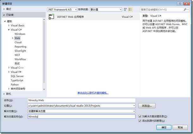Screen dimensions: 193x134
Task: Select the WCF template category
Action: (x=17, y=55)
